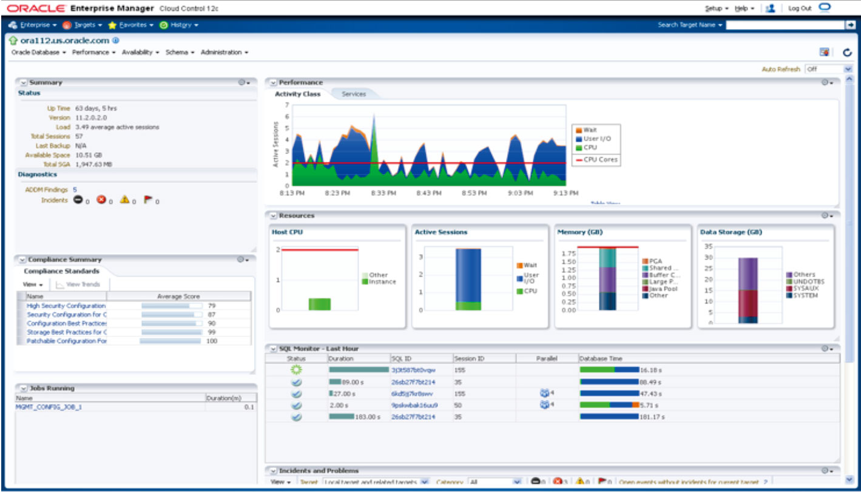Collapse the Performance panel
This screenshot has height=492, width=861.
click(273, 82)
